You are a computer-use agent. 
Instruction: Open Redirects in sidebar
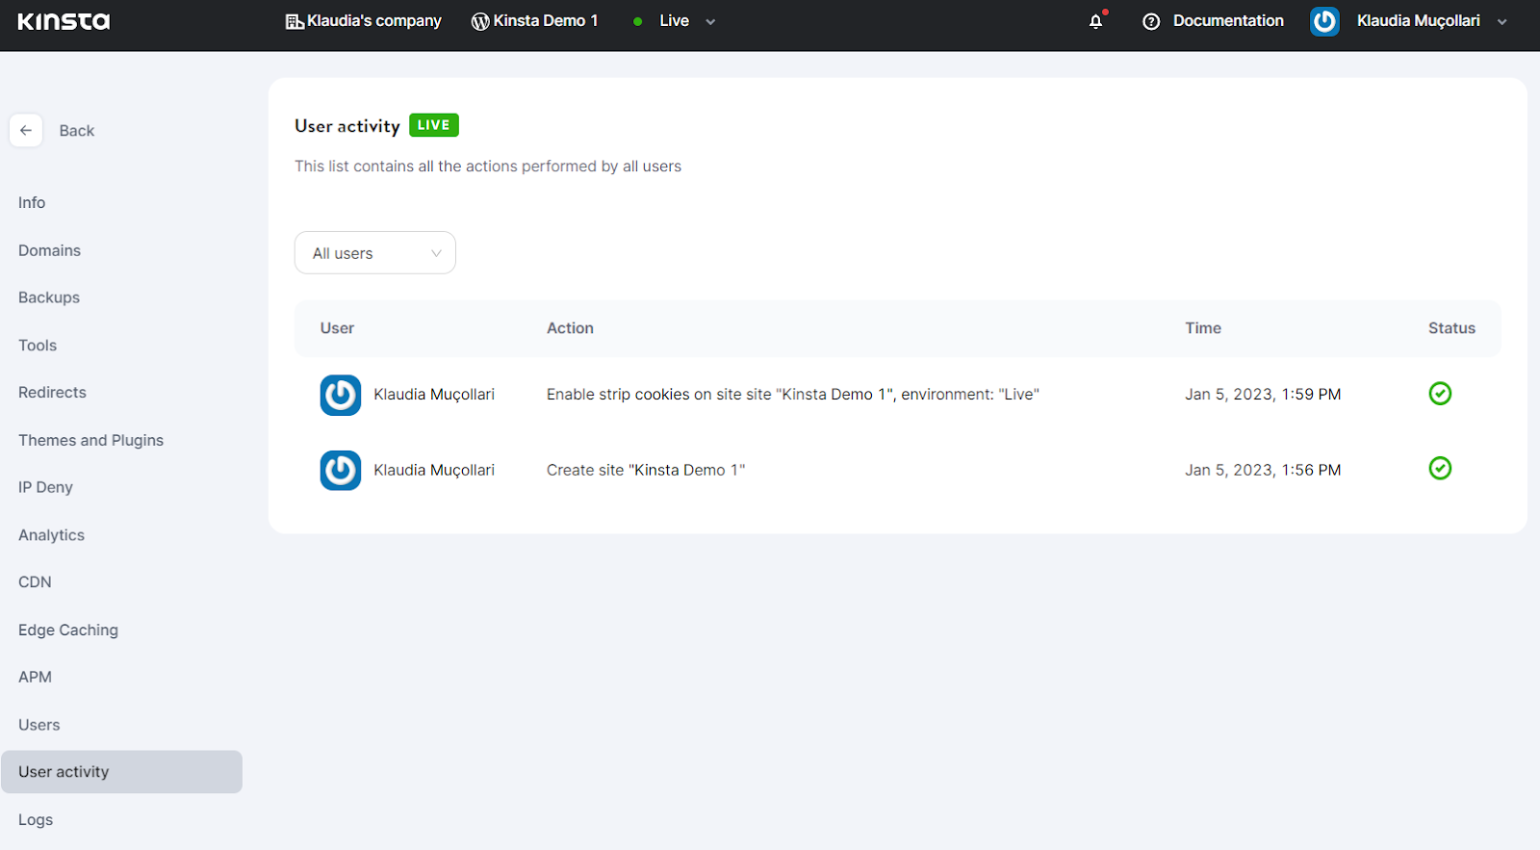52,393
